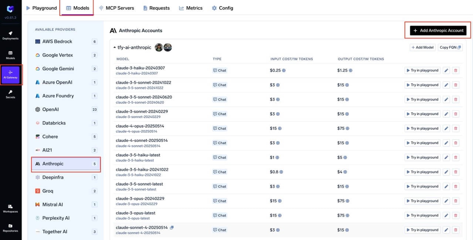Open the AI Gateway sidebar section
The image size is (473, 240).
point(10,75)
